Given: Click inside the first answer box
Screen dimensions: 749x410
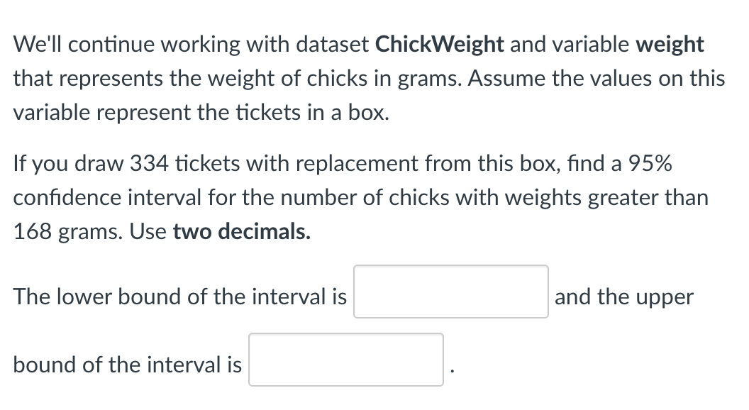Looking at the screenshot, I should click(x=450, y=293).
